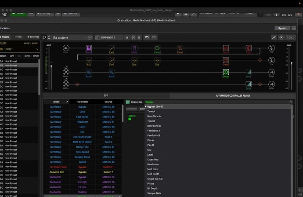The height and width of the screenshot is (197, 303).
Task: Choose 'Shape [CC 42]' from the parameter list
Action: tap(155, 179)
